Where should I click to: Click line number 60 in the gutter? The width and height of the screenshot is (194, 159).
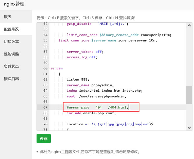pos(45,68)
